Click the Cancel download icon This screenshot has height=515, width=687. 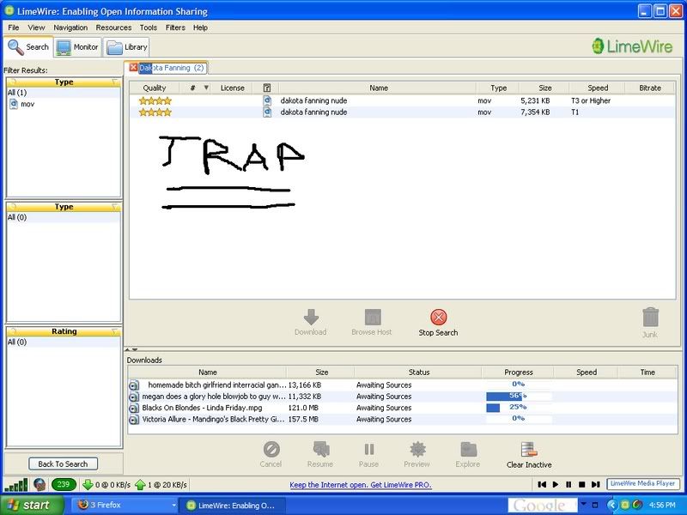[271, 449]
